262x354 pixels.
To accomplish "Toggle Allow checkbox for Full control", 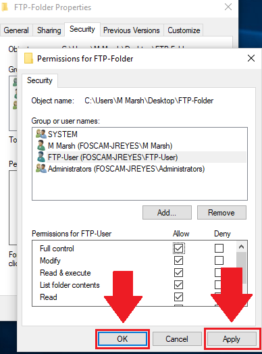I will tap(178, 249).
